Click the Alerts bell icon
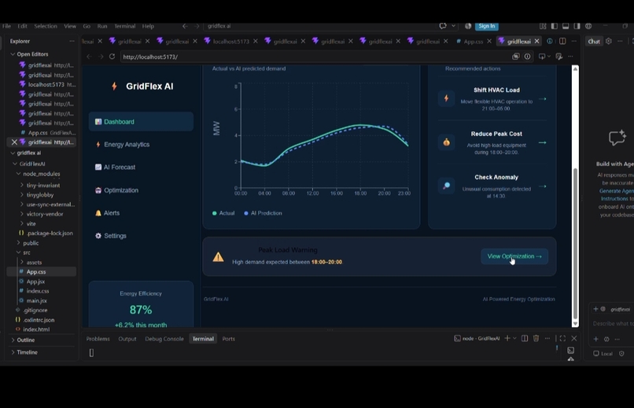Viewport: 634px width, 408px height. tap(98, 213)
